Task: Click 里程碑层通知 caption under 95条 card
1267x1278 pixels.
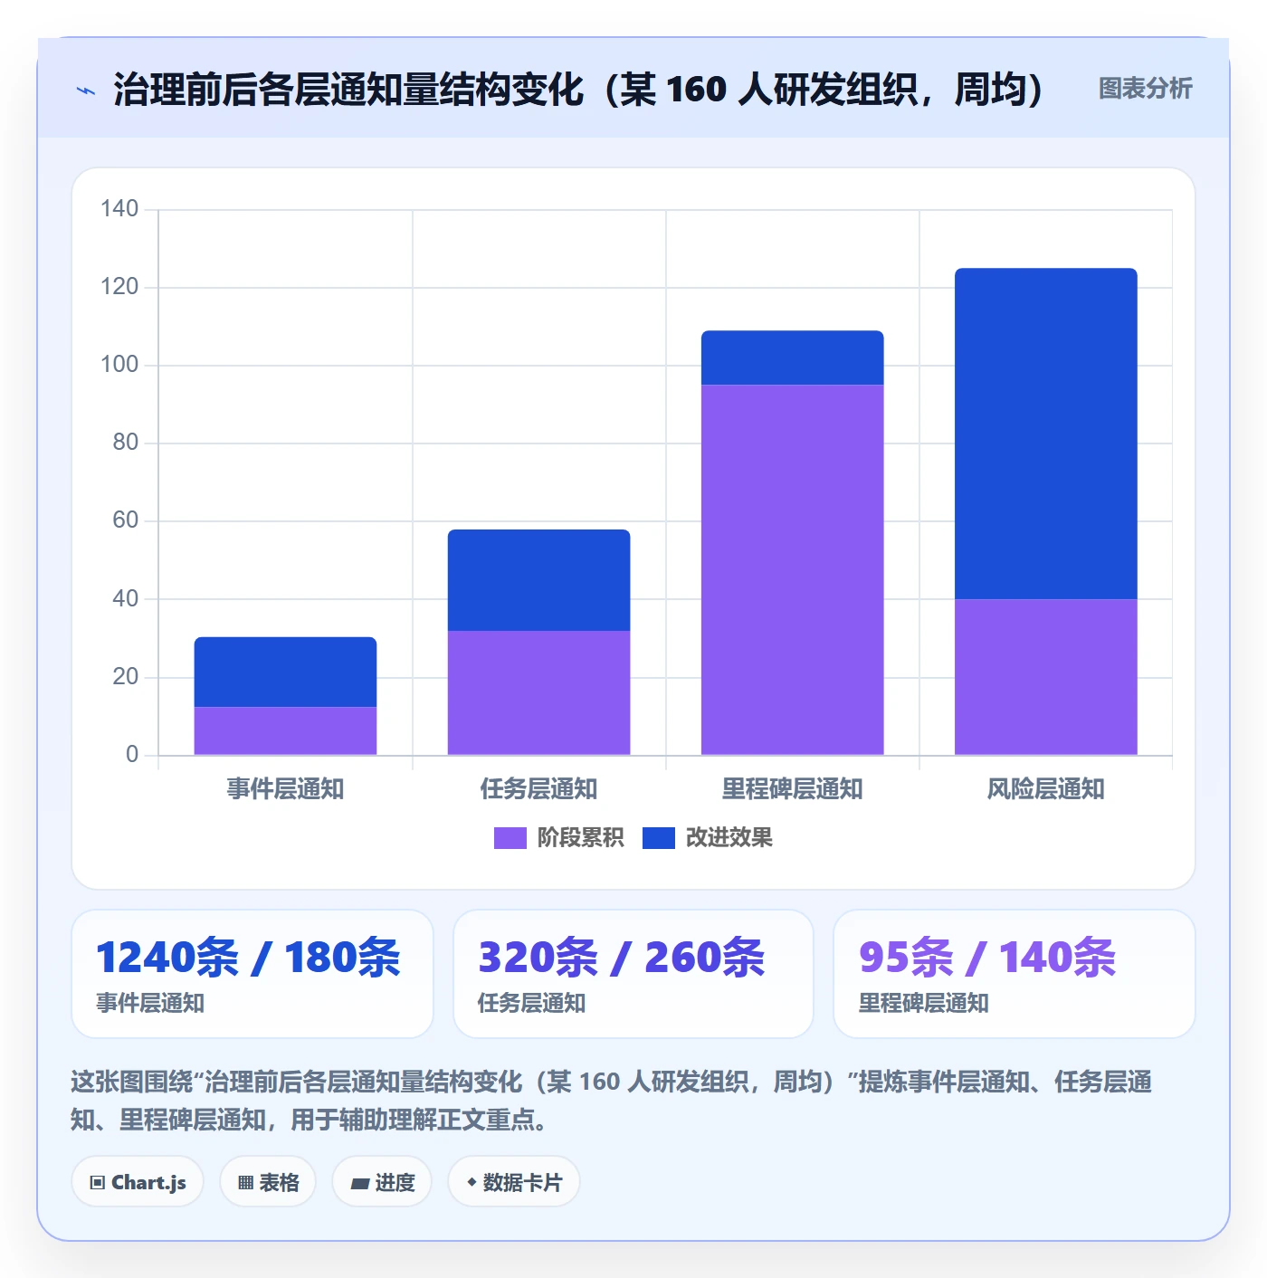Action: (x=923, y=1003)
